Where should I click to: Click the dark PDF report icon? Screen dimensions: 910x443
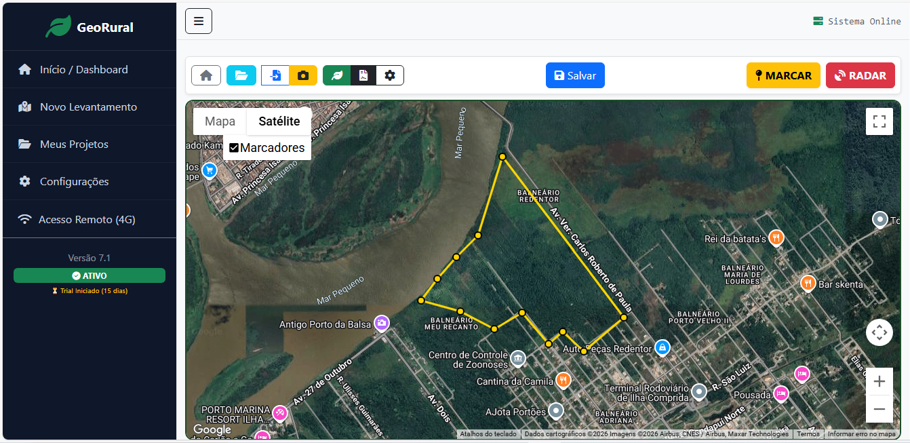tap(363, 75)
